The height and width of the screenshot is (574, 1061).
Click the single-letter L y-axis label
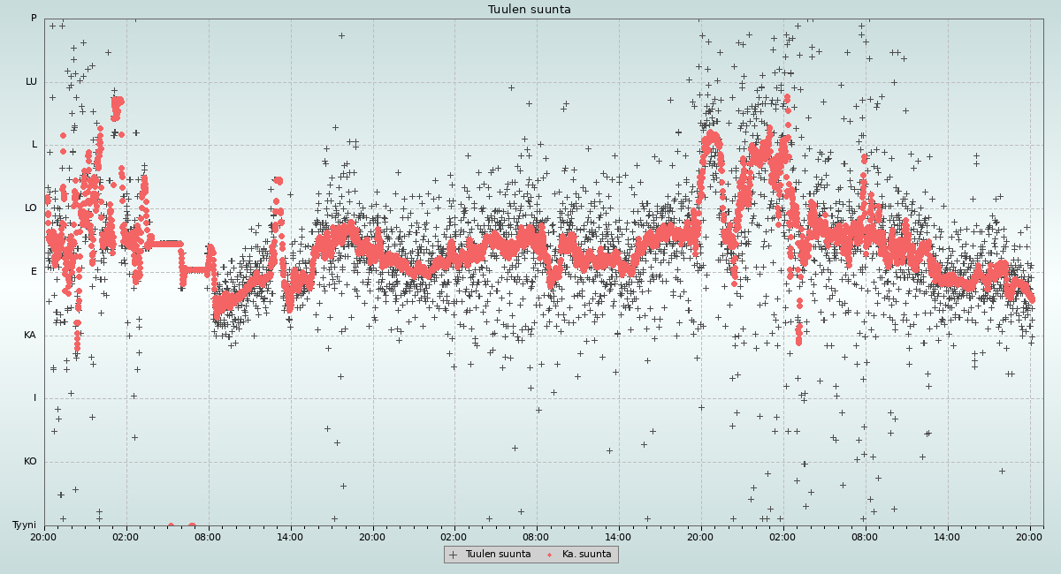point(34,145)
